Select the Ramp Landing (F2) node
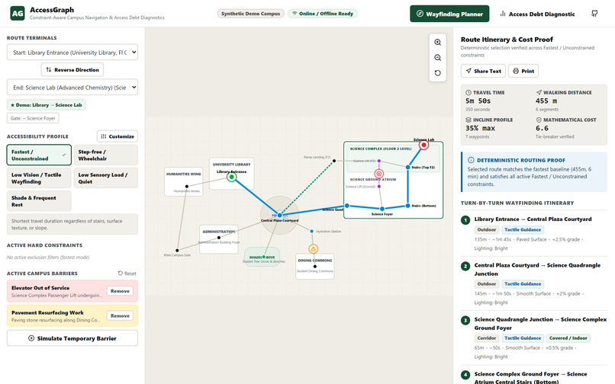This screenshot has width=615, height=384. point(334,161)
